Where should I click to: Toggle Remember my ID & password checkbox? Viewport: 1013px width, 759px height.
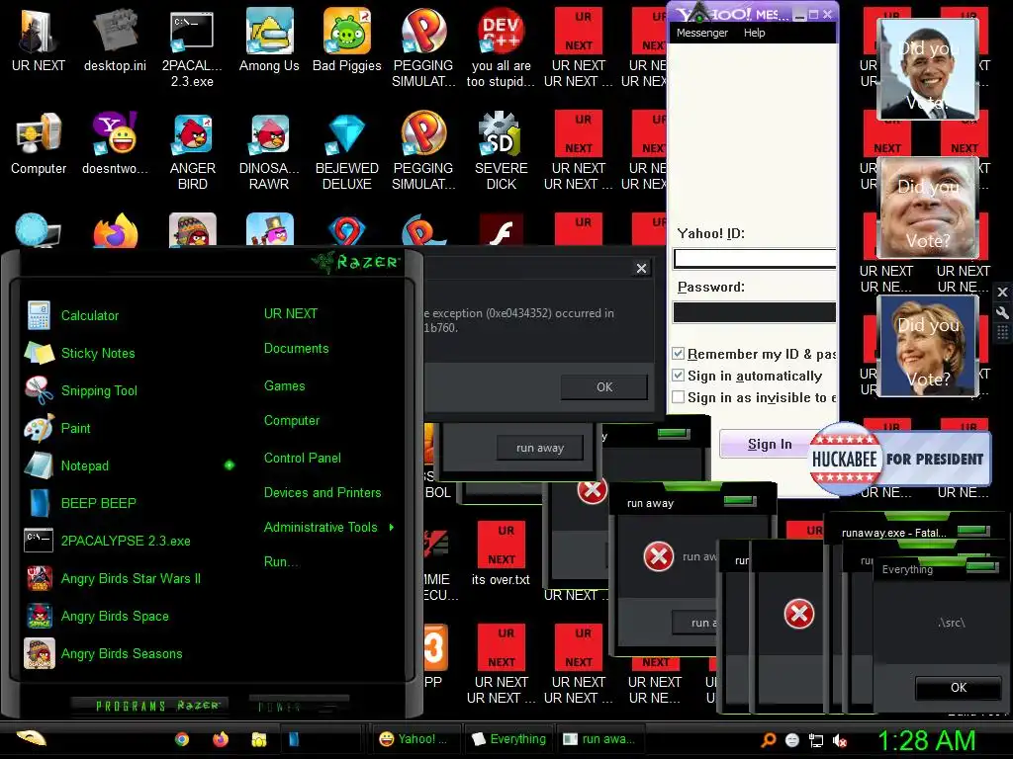[678, 354]
